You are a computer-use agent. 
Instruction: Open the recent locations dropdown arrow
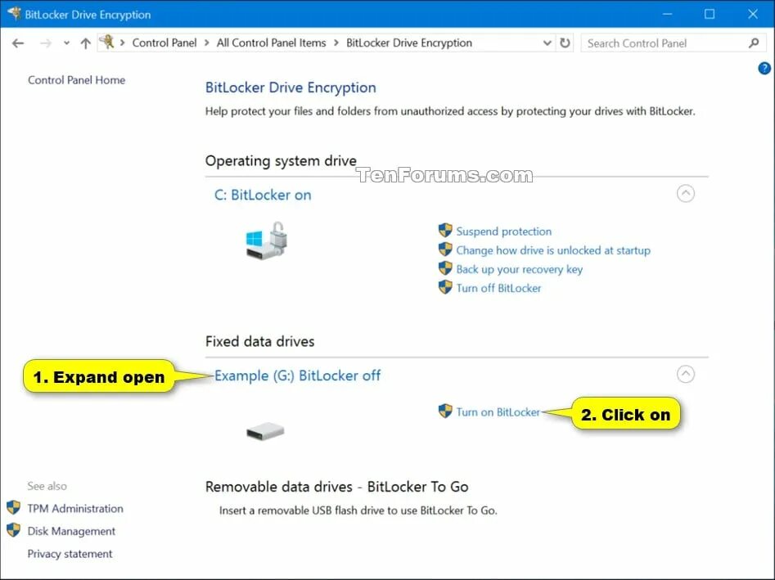click(x=66, y=43)
